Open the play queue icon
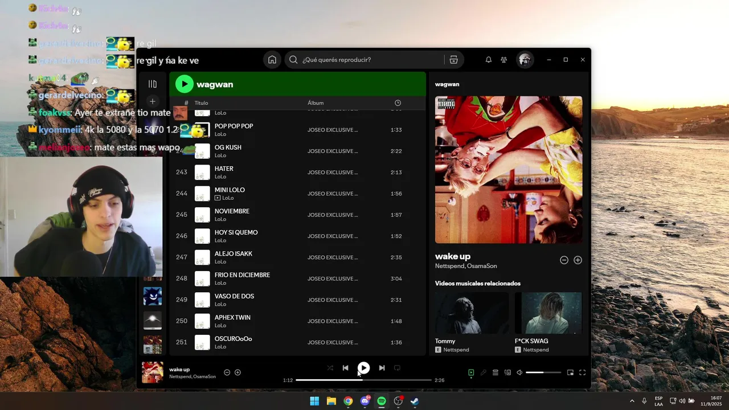Viewport: 729px width, 410px height. (495, 372)
